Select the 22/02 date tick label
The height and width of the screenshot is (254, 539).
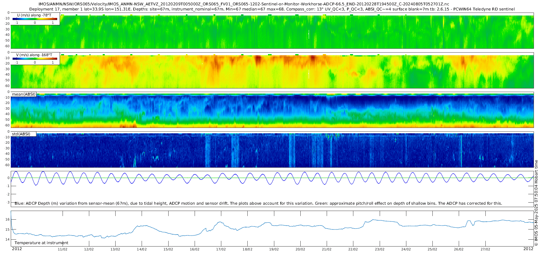click(353, 249)
